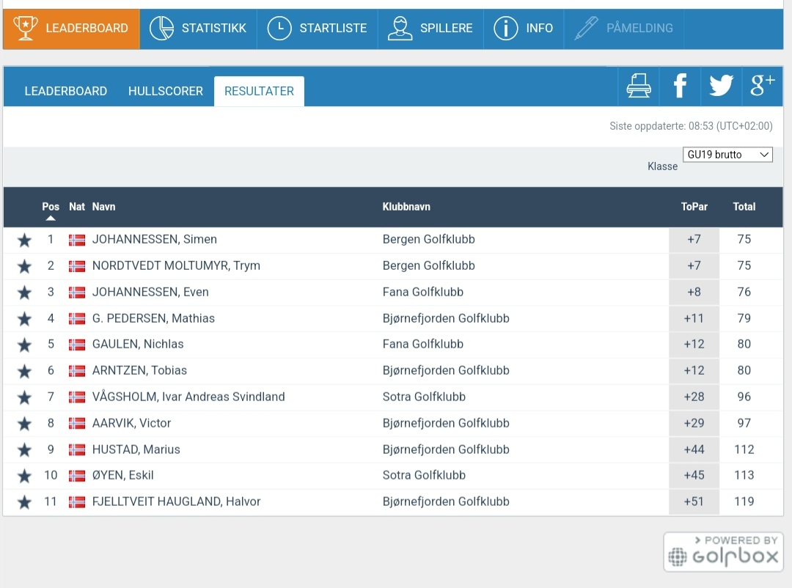The image size is (792, 588).
Task: Toggle favorite star for FJELLTVEIT HAUGLAND, Halvor
Action: coord(24,502)
